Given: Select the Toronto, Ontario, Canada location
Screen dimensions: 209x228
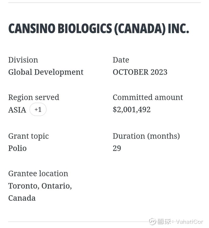Looking at the screenshot, I should tap(40, 192).
